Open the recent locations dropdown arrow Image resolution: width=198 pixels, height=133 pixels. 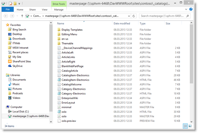(17, 16)
